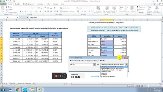Open the Vista ribbon tab
The image size is (163, 92).
pyautogui.click(x=63, y=4)
